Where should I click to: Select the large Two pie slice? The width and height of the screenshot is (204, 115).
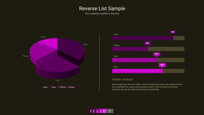pyautogui.click(x=57, y=64)
